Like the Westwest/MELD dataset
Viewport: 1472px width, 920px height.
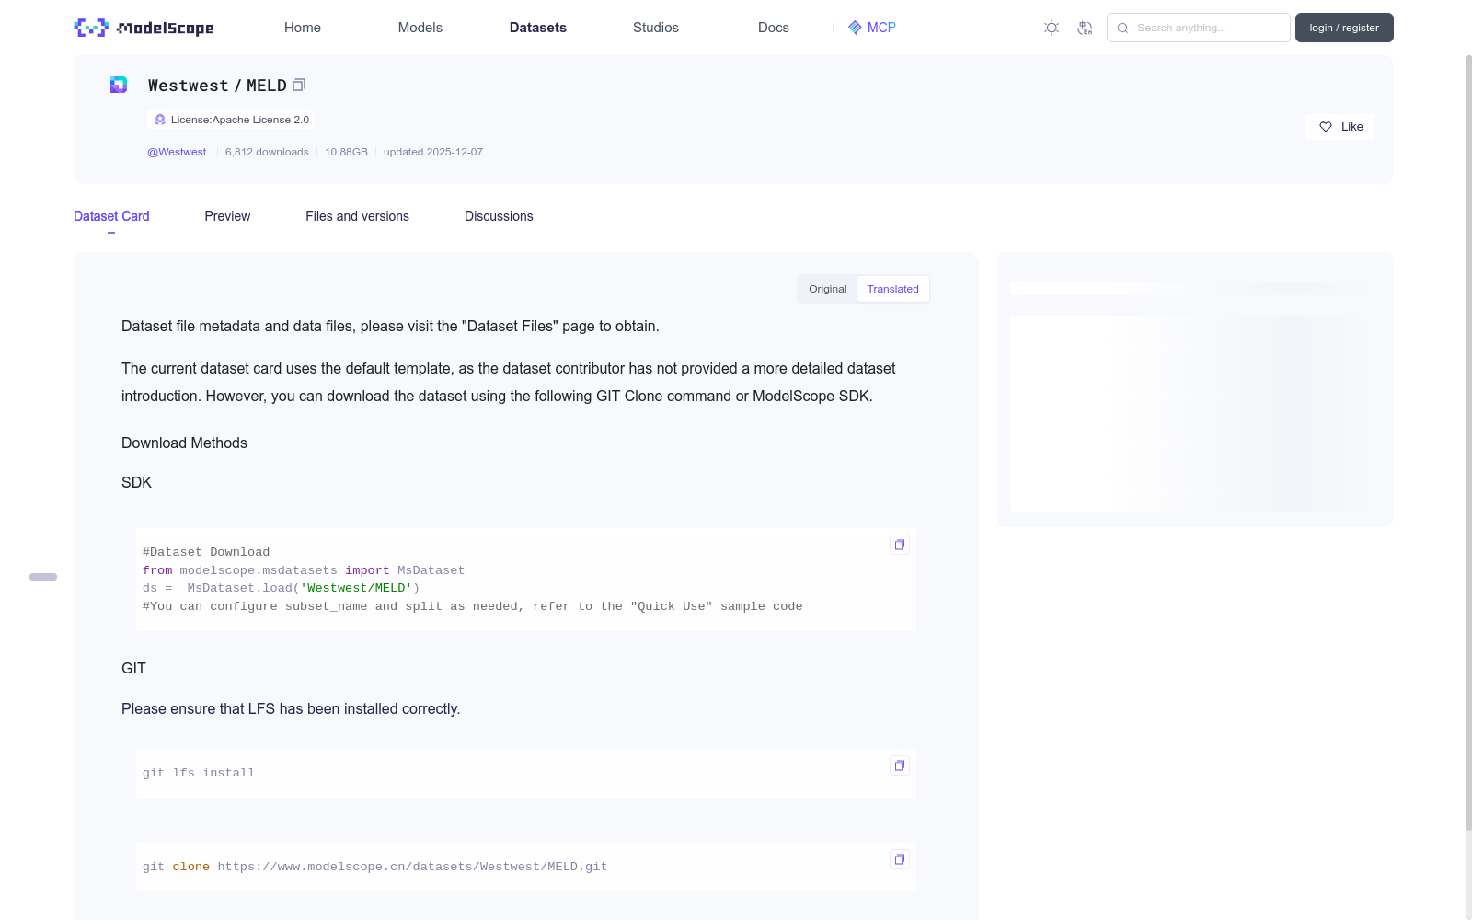(1340, 127)
